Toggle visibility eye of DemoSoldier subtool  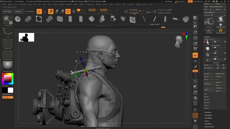click(x=225, y=42)
